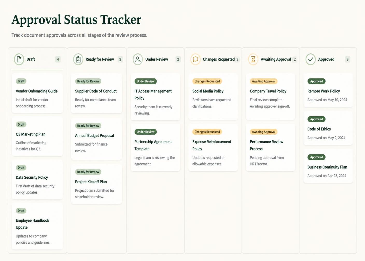Open the Performance Review Process card

(270, 147)
